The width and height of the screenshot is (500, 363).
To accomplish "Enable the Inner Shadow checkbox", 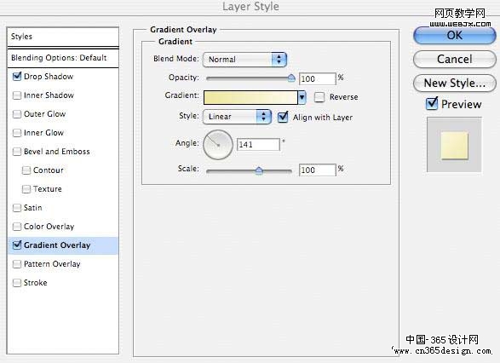I will 17,95.
